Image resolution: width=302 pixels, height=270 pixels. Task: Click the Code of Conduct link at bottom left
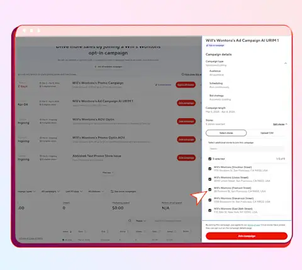click(x=31, y=239)
